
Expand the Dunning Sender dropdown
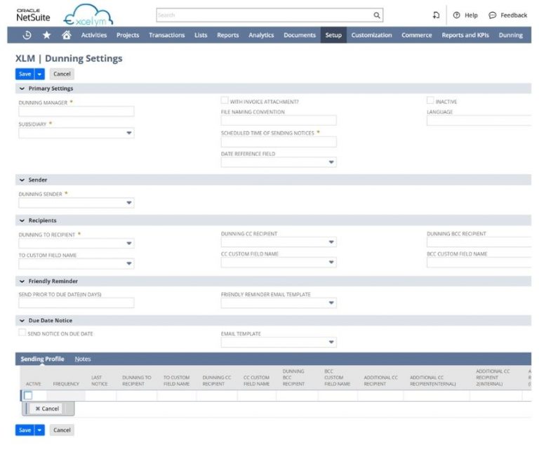(128, 203)
